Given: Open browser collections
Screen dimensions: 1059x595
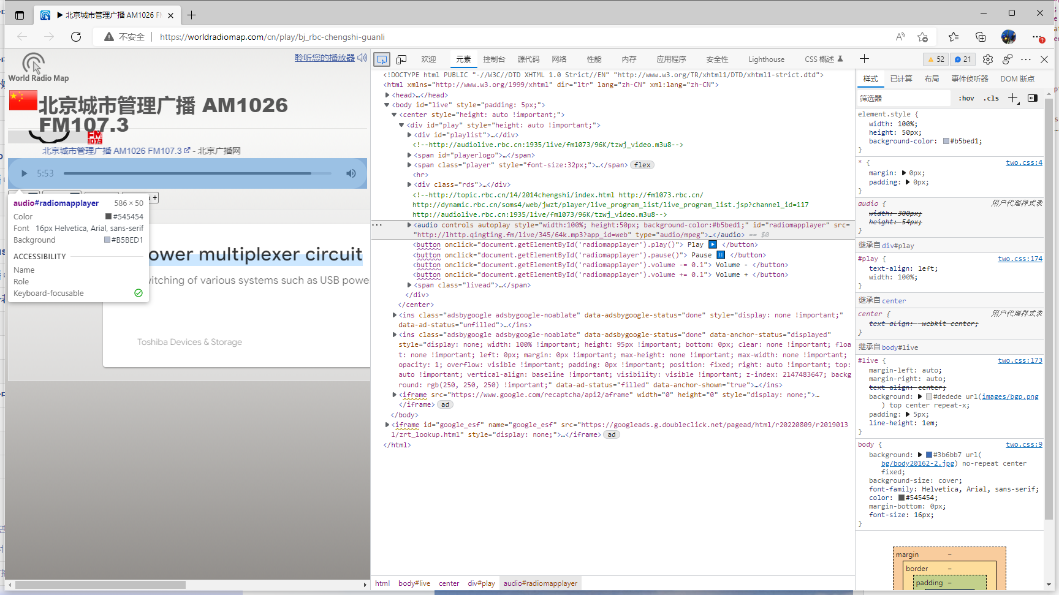Looking at the screenshot, I should (x=981, y=37).
